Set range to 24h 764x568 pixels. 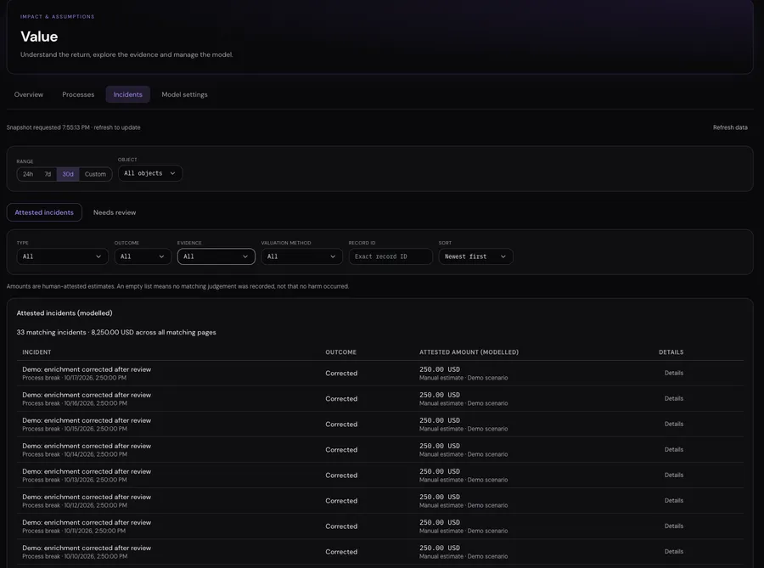point(28,174)
